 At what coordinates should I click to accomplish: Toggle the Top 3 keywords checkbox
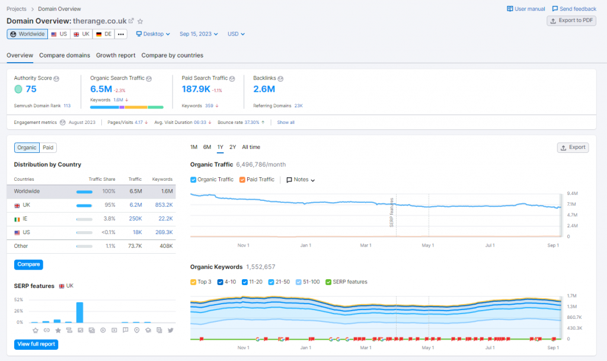(x=193, y=282)
